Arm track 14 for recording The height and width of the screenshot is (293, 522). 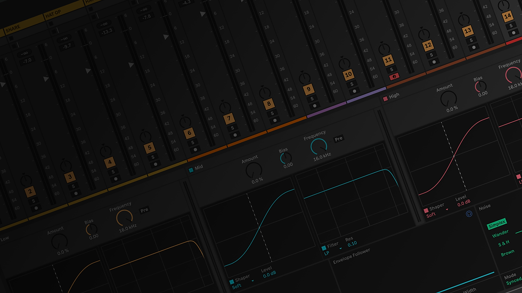[513, 32]
